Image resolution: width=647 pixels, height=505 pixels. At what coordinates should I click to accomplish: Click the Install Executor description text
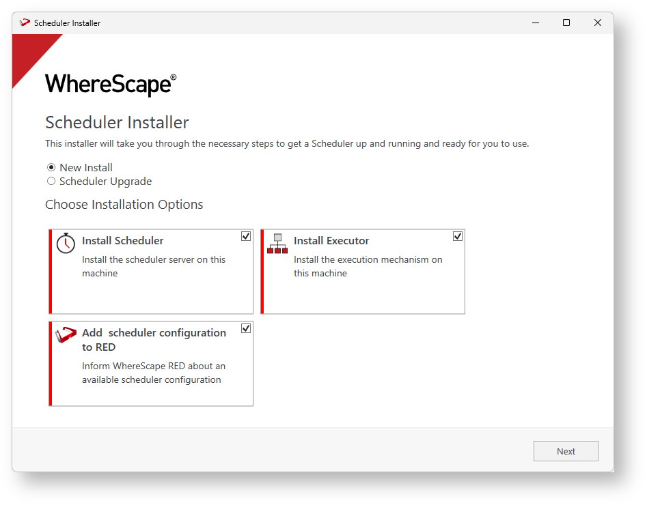pos(368,266)
